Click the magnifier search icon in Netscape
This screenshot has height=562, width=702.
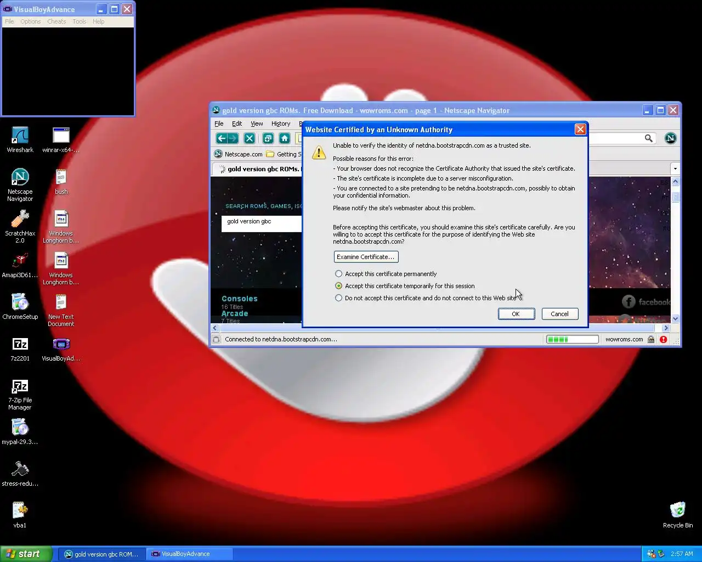point(649,138)
